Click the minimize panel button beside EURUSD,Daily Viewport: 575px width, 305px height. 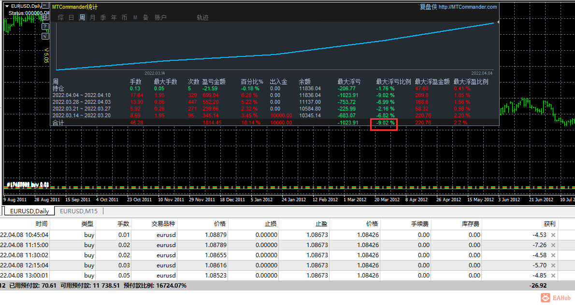click(x=45, y=6)
